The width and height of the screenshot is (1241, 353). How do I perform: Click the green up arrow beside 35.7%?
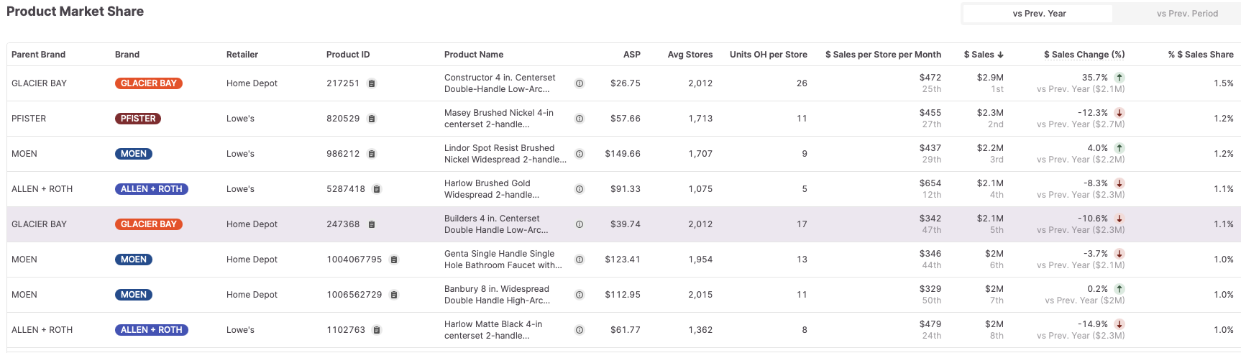click(x=1119, y=78)
